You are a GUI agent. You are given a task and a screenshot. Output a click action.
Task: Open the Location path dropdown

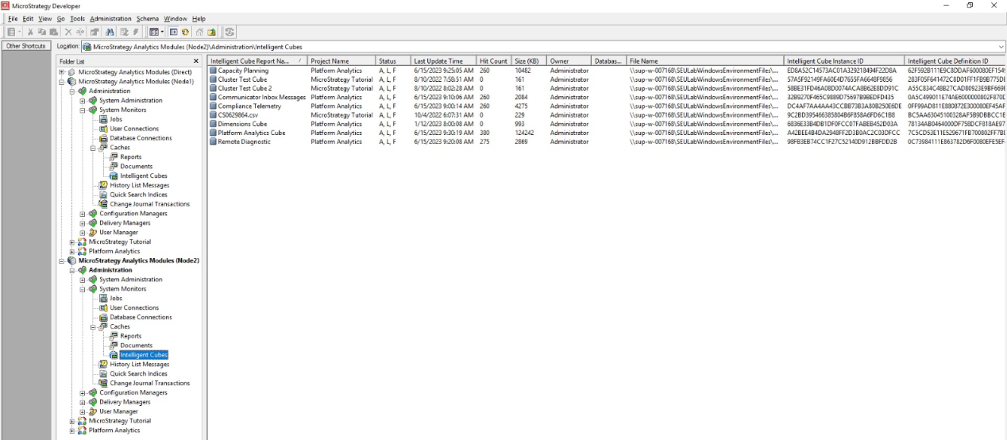pos(1001,47)
